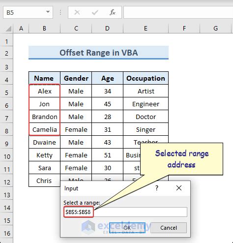Select the cell containing 'Dwaine'
This screenshot has height=243, width=233.
pos(44,142)
